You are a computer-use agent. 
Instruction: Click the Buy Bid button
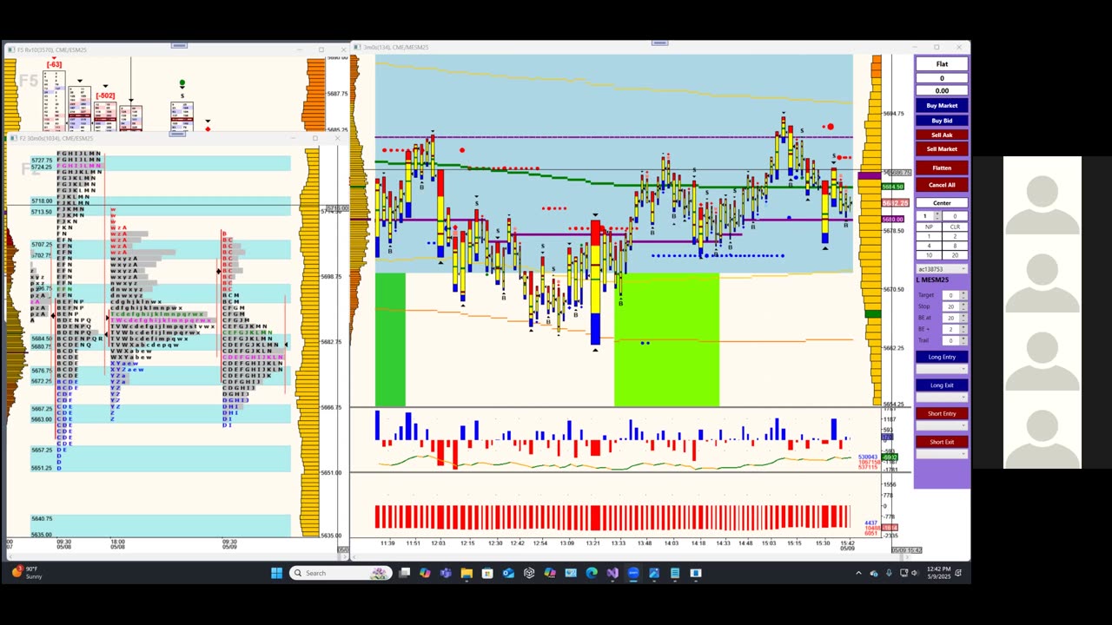tap(942, 121)
